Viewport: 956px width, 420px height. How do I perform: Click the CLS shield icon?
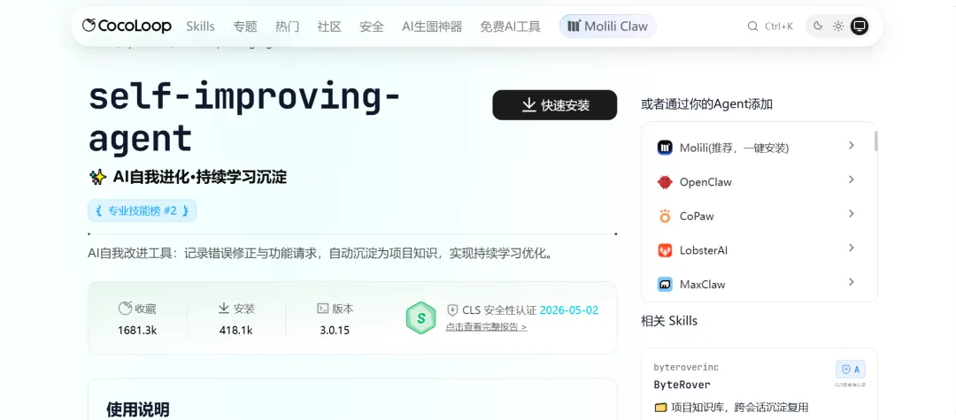pos(451,309)
